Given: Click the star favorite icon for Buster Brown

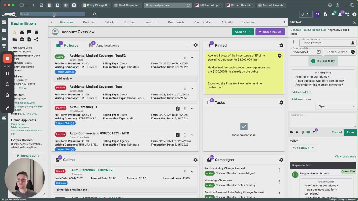Looking at the screenshot, I should pyautogui.click(x=15, y=32).
